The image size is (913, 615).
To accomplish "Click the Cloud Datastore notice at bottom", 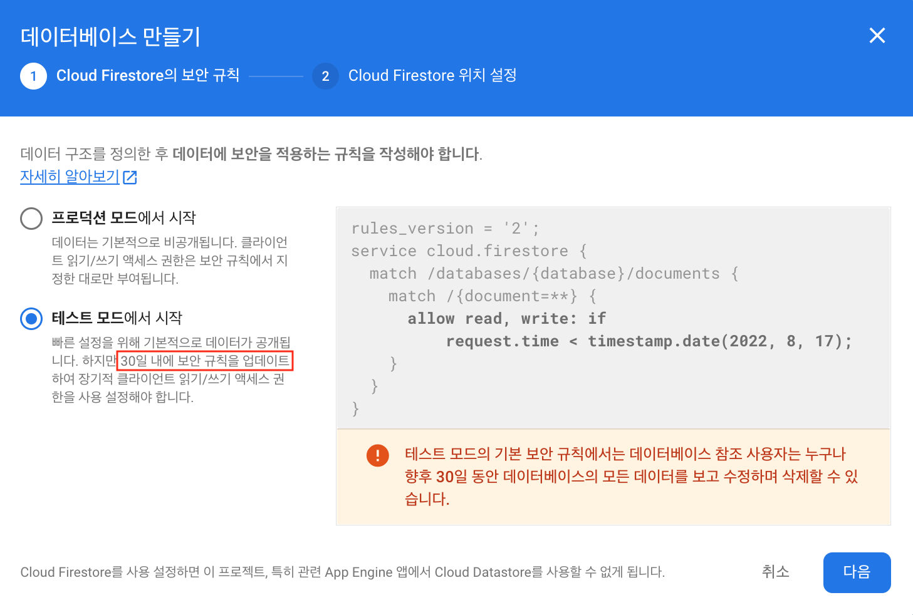I will point(343,572).
